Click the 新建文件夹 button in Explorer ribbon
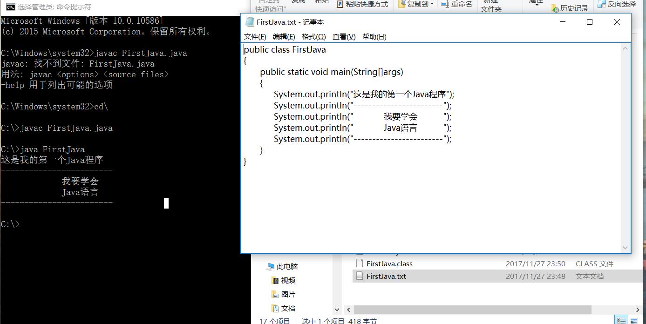 (491, 6)
